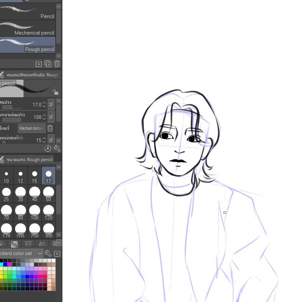Choose brush size 10 preset

click(6, 176)
